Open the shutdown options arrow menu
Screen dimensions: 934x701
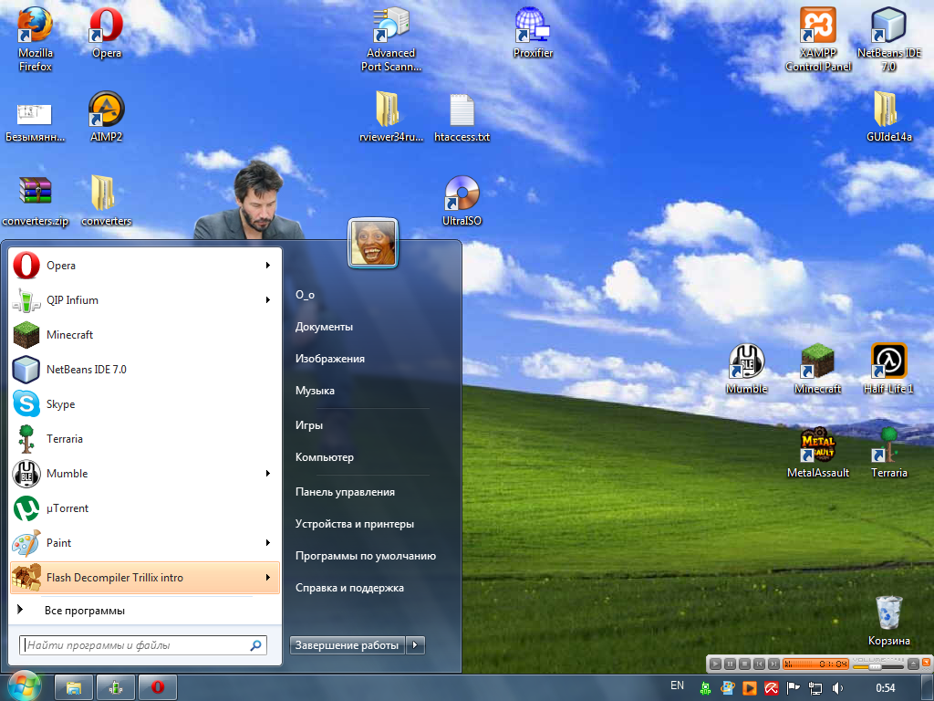click(x=416, y=645)
